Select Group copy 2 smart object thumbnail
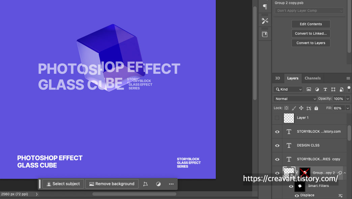Viewport: 352px width, 199px height. tap(289, 172)
